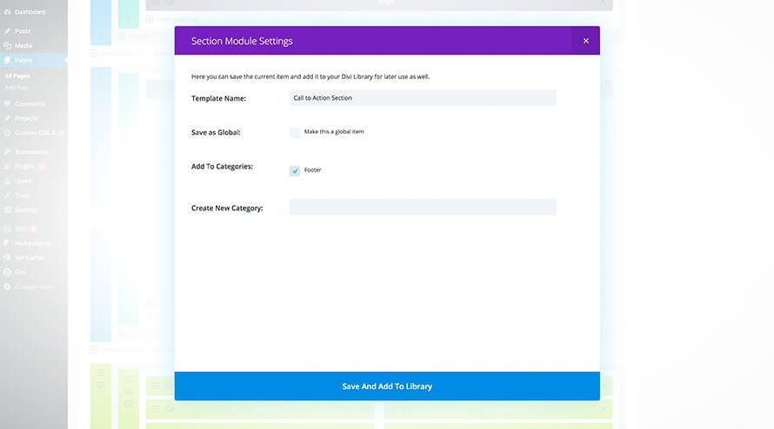Select the Posts pin icon
This screenshot has height=429, width=774.
(x=8, y=31)
